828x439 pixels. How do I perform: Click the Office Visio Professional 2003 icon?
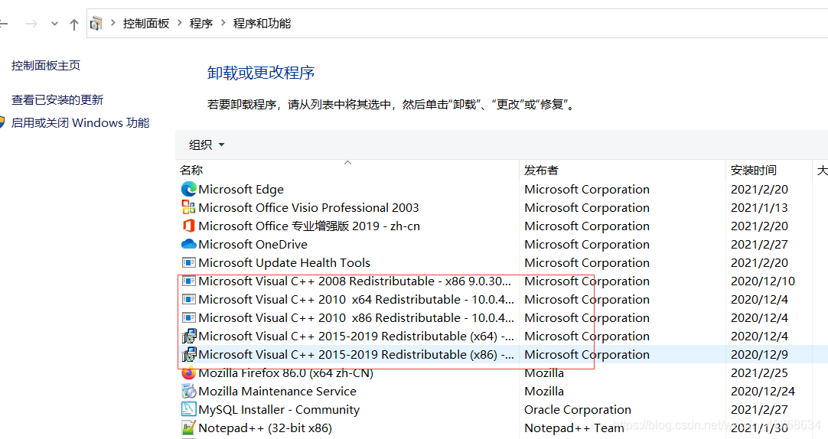[x=188, y=207]
